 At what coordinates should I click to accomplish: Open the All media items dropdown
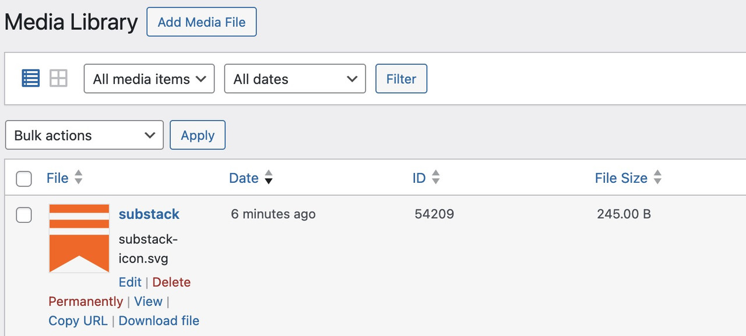click(149, 79)
